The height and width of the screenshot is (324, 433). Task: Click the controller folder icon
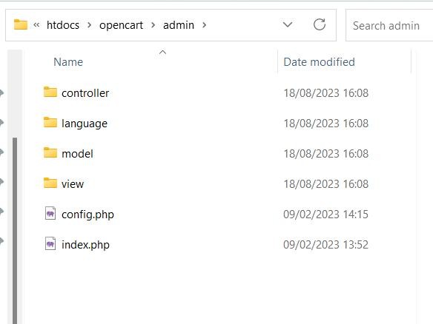tap(50, 92)
